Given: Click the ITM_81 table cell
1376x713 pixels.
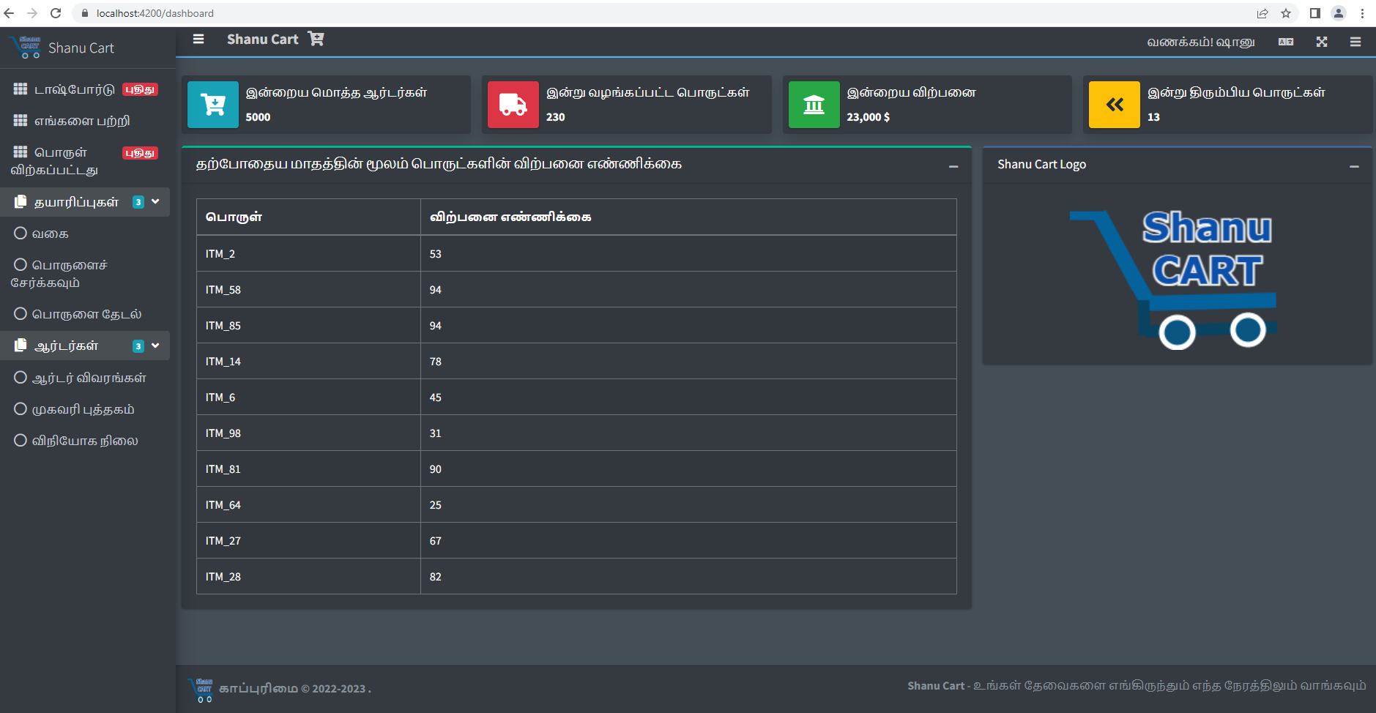Looking at the screenshot, I should [x=308, y=469].
